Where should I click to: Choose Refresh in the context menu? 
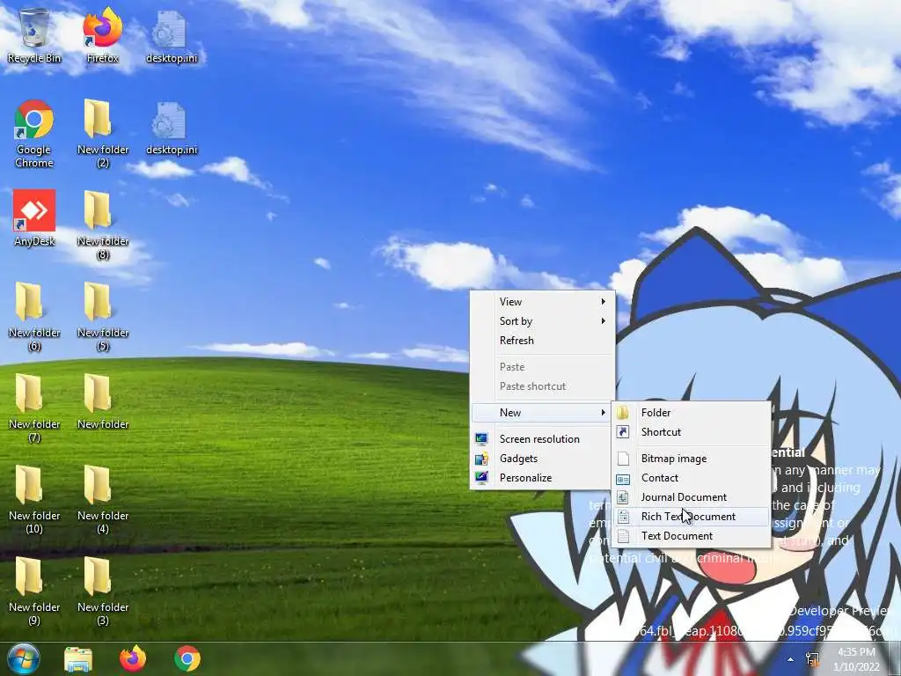click(x=542, y=341)
